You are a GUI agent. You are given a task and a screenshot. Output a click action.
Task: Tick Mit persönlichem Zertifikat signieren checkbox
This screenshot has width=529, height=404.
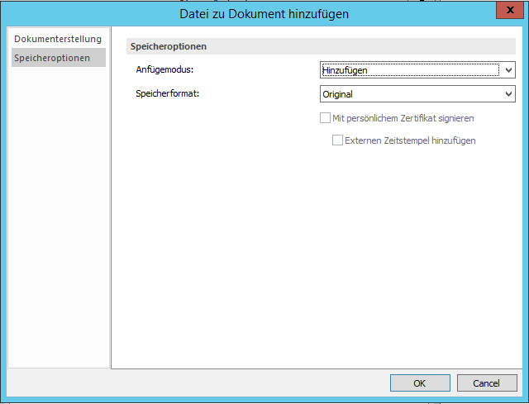(x=325, y=118)
